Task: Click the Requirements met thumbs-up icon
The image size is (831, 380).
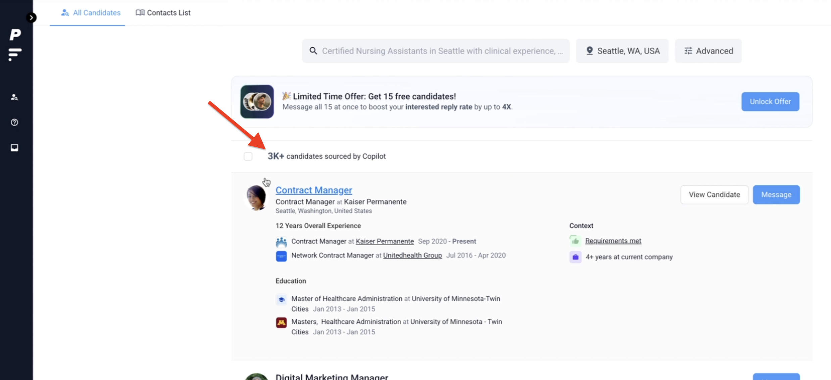Action: [x=575, y=241]
